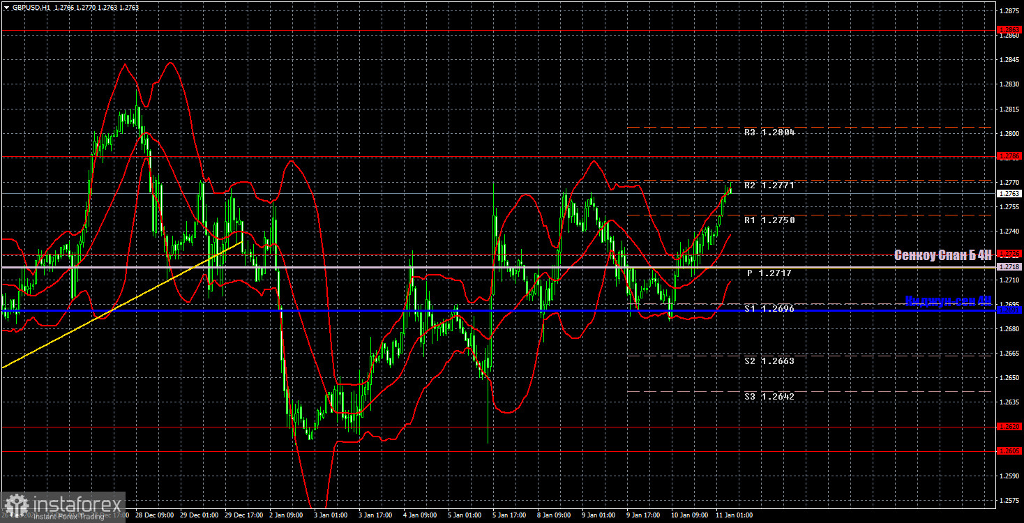1024x523 pixels.
Task: Select the R1 1.2750 pivot label
Action: click(x=769, y=220)
